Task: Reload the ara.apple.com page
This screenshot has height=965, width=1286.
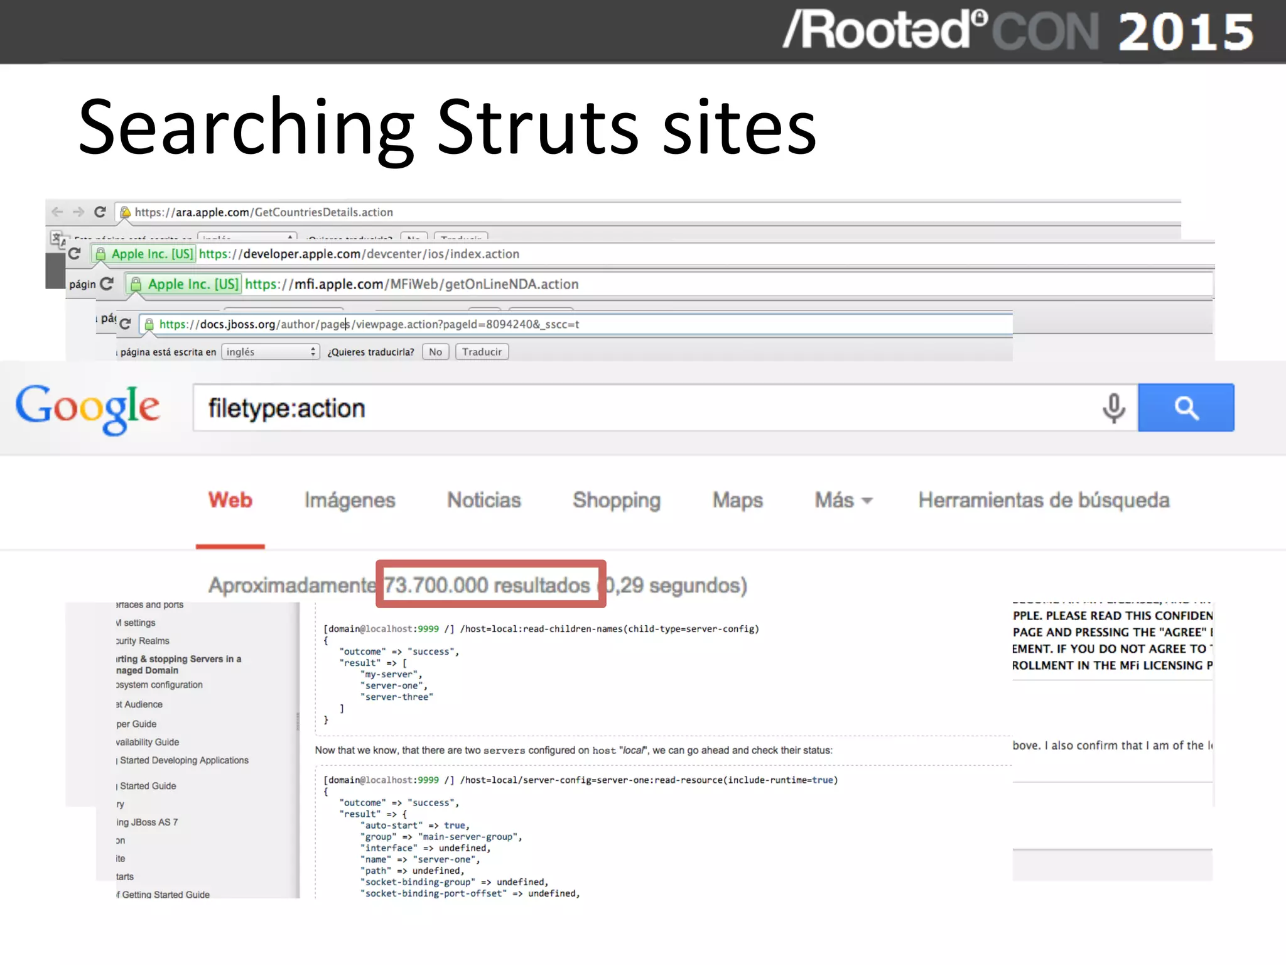Action: (x=100, y=212)
